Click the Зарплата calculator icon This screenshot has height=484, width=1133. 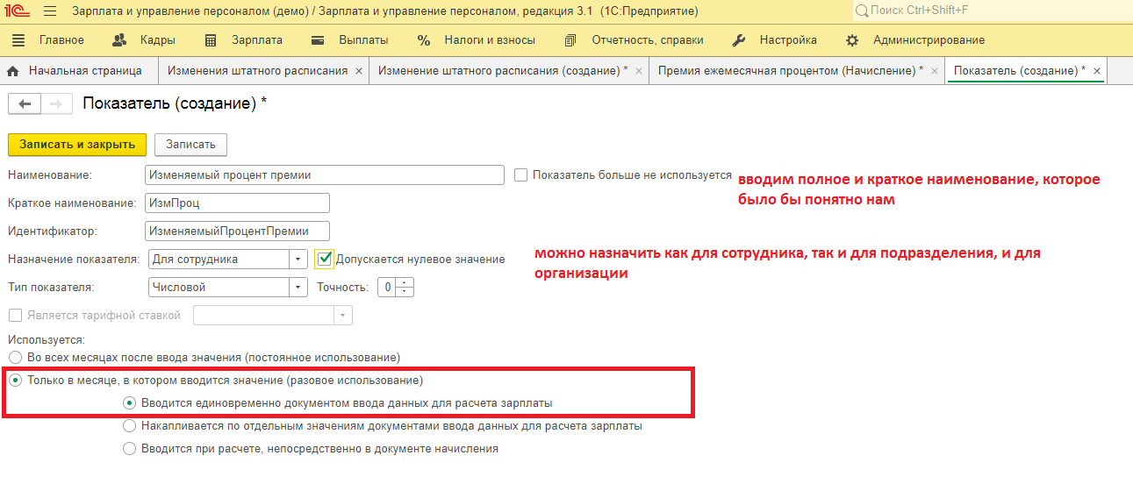click(211, 40)
